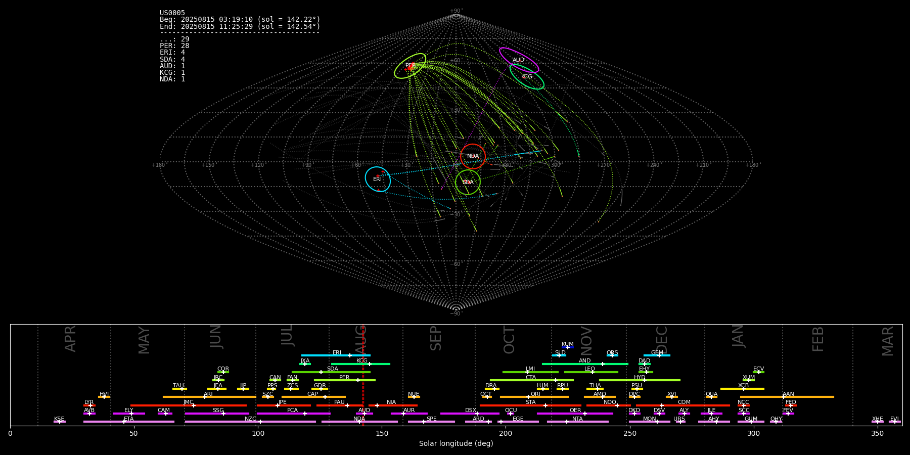Click the NTA shower bar in the timeline
This screenshot has height=455, width=910.
pos(577,422)
